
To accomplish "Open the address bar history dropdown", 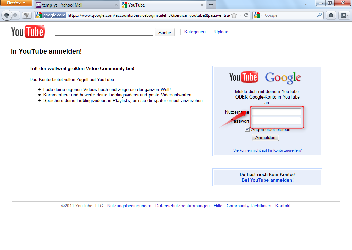I will [x=241, y=15].
